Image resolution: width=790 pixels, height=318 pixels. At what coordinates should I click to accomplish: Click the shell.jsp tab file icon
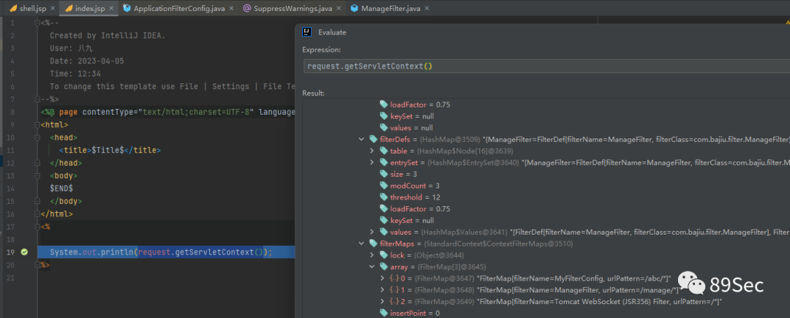point(13,8)
